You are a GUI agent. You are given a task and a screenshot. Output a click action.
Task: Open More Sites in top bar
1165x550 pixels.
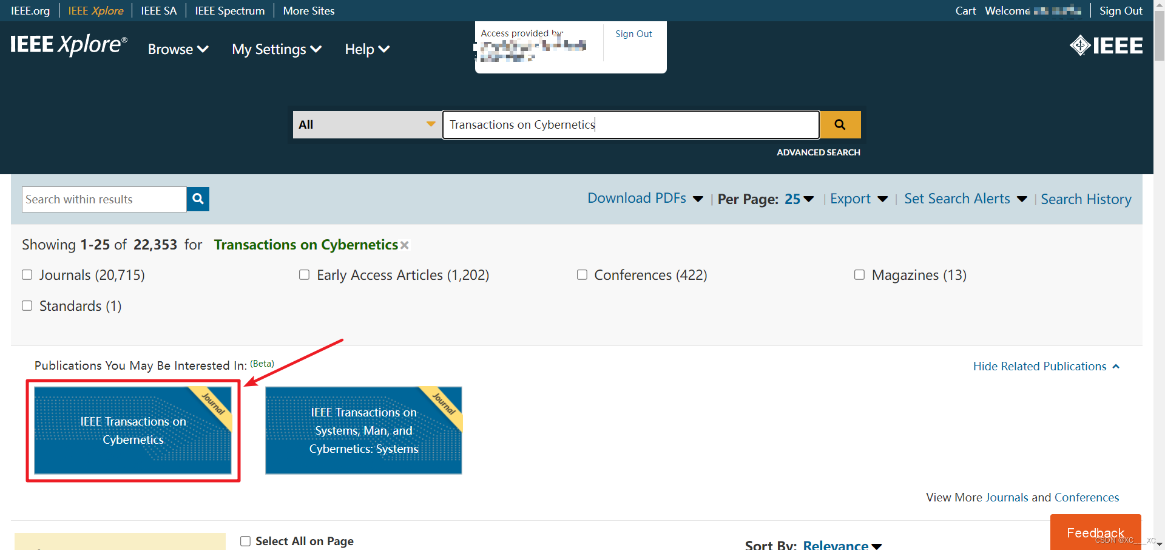[x=309, y=11]
